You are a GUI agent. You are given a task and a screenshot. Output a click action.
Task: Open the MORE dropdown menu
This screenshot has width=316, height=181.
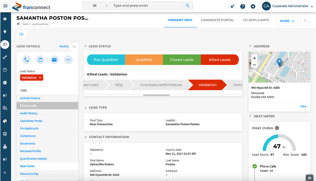(x=287, y=21)
